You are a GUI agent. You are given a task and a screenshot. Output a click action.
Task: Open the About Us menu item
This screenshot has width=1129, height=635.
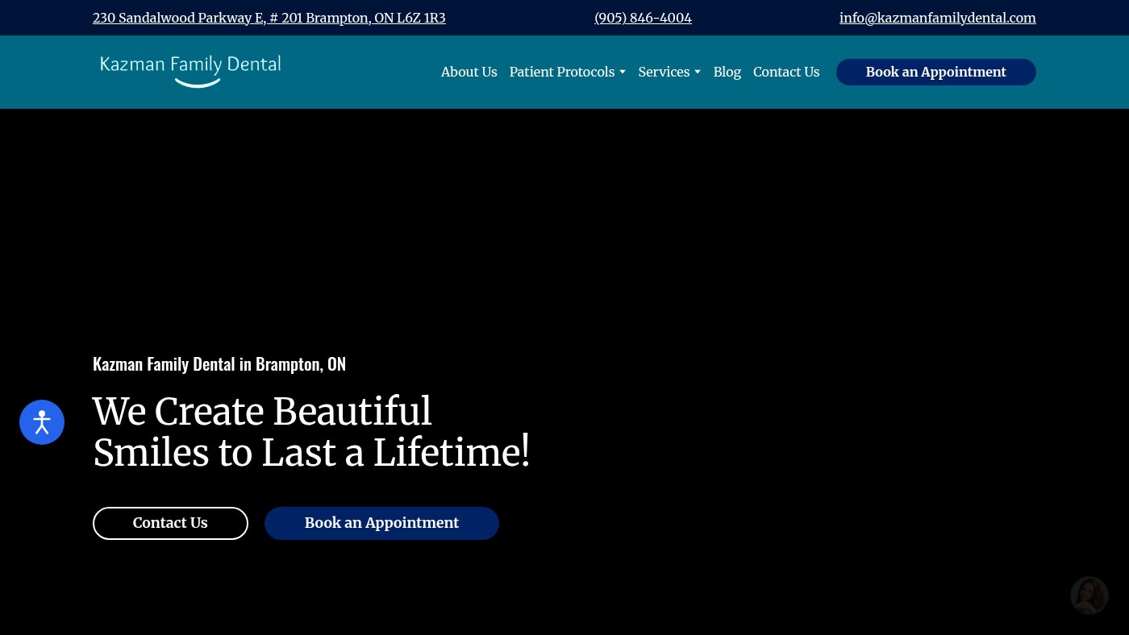pos(469,72)
